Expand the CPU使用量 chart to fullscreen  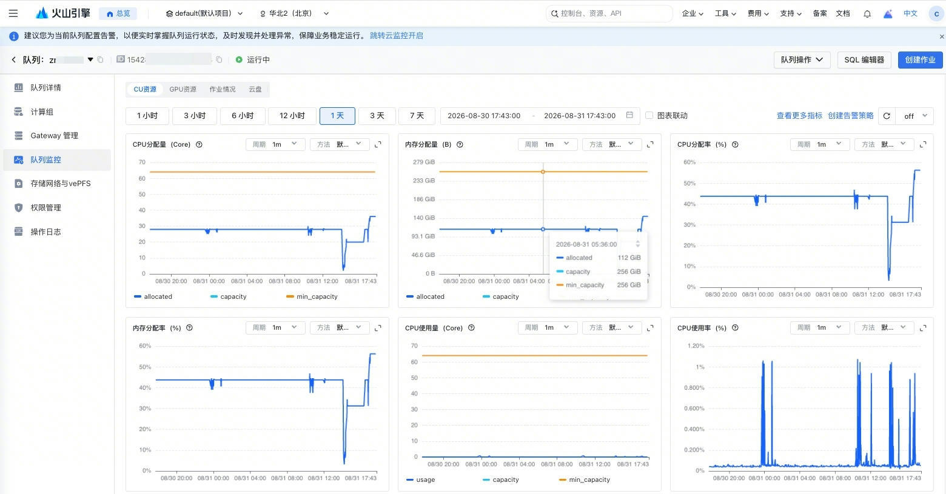tap(650, 328)
